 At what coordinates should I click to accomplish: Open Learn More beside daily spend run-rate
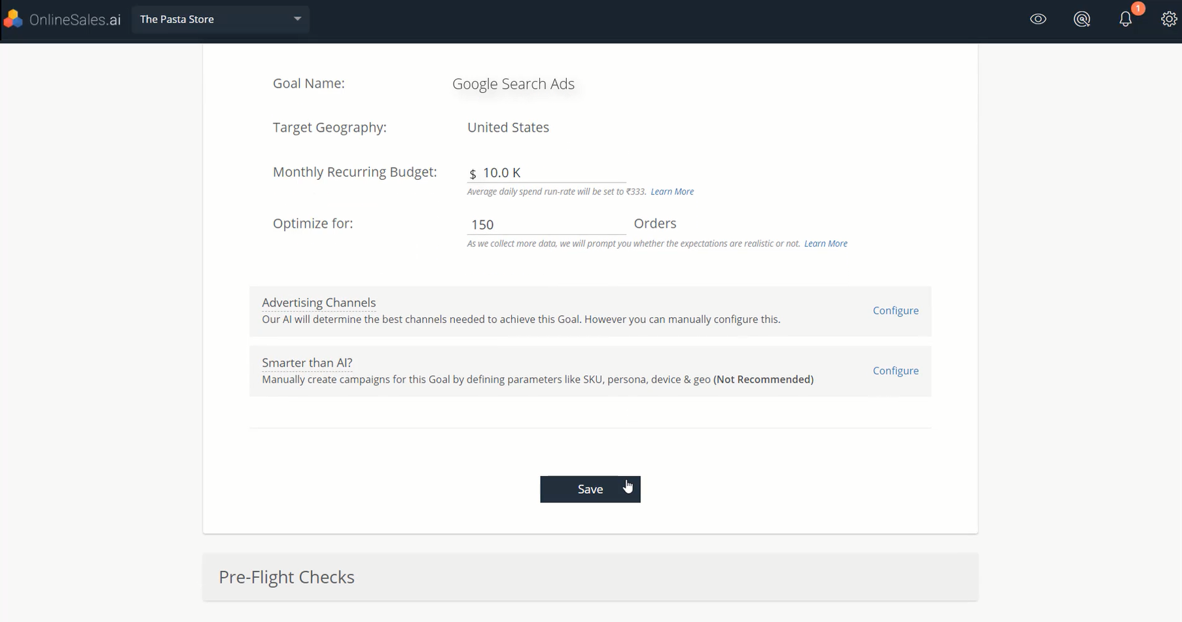click(x=672, y=192)
